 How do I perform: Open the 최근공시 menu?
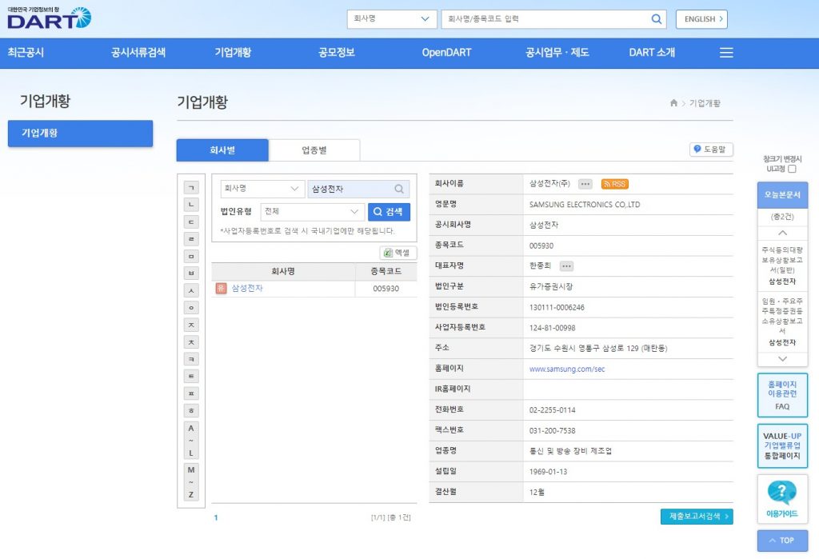[26, 52]
